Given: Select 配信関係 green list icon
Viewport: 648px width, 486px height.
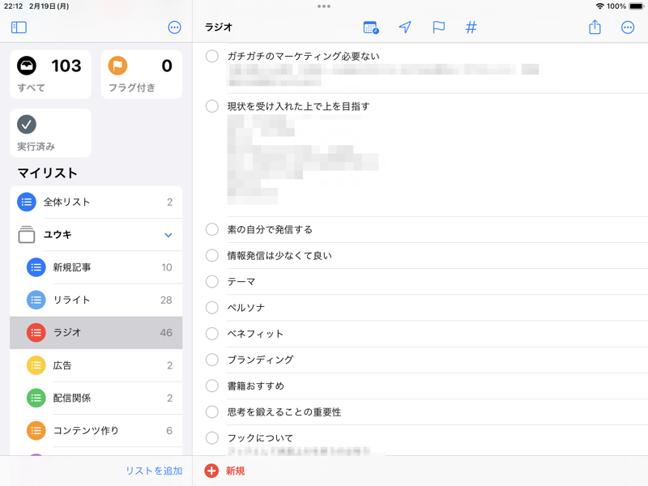Looking at the screenshot, I should (36, 398).
